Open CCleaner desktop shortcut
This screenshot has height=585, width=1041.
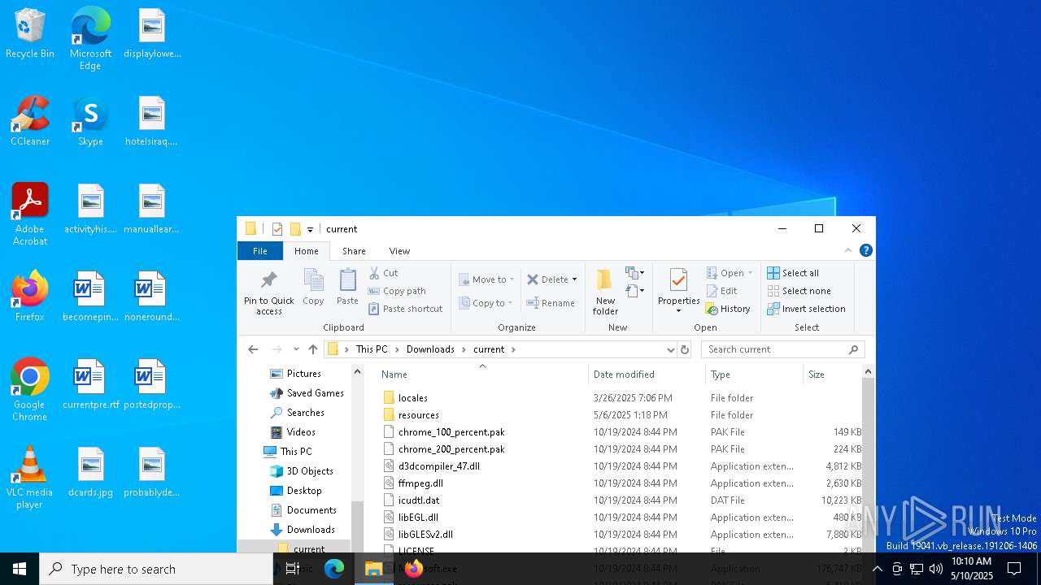point(30,121)
